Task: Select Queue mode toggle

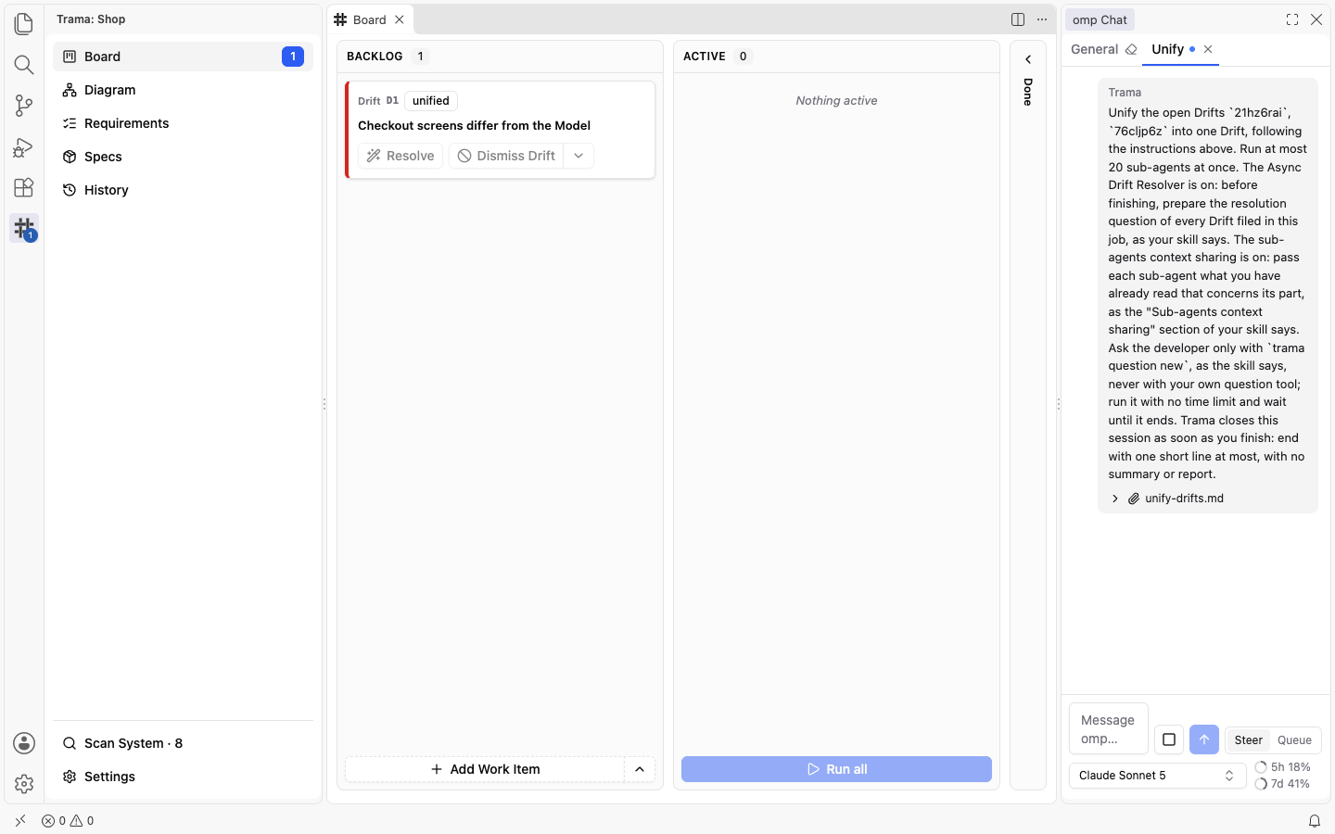Action: coord(1294,739)
